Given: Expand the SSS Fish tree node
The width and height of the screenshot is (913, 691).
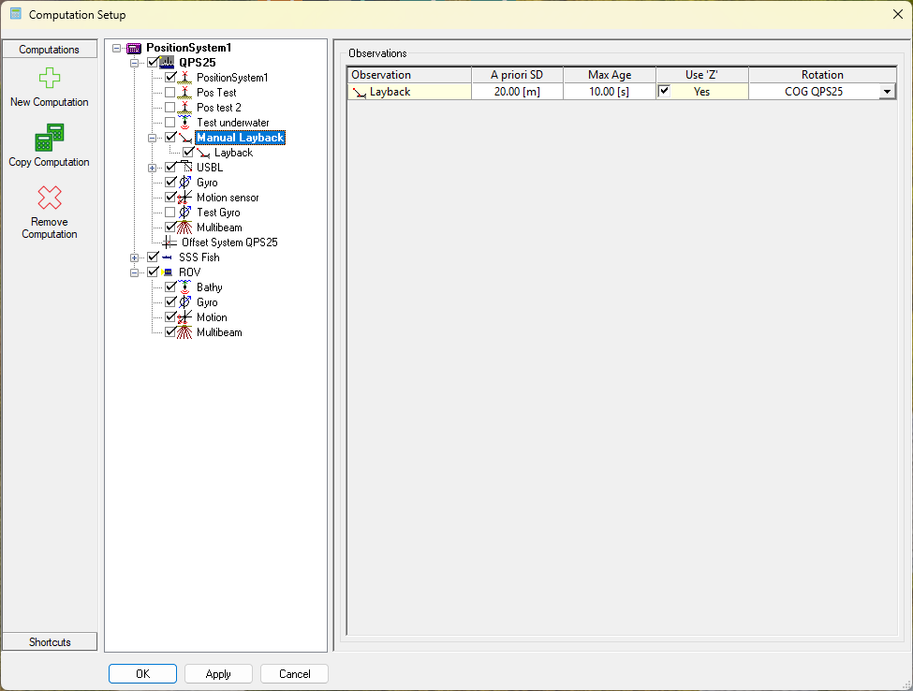Looking at the screenshot, I should [x=135, y=257].
